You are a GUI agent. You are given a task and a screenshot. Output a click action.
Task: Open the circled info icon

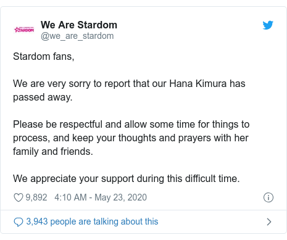(x=268, y=197)
